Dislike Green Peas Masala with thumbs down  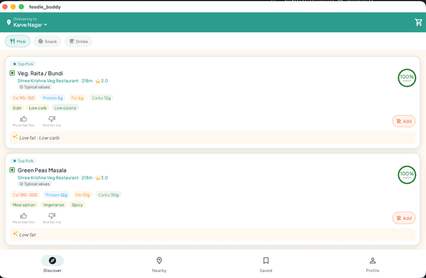[51, 218]
